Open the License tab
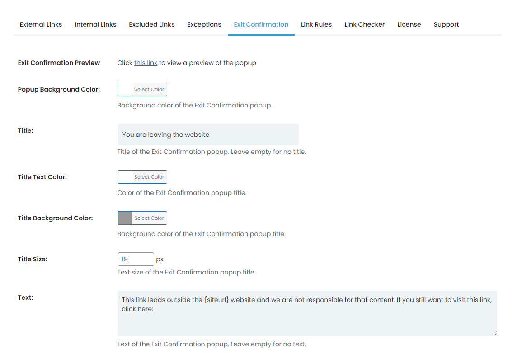This screenshot has height=353, width=522. [x=409, y=24]
